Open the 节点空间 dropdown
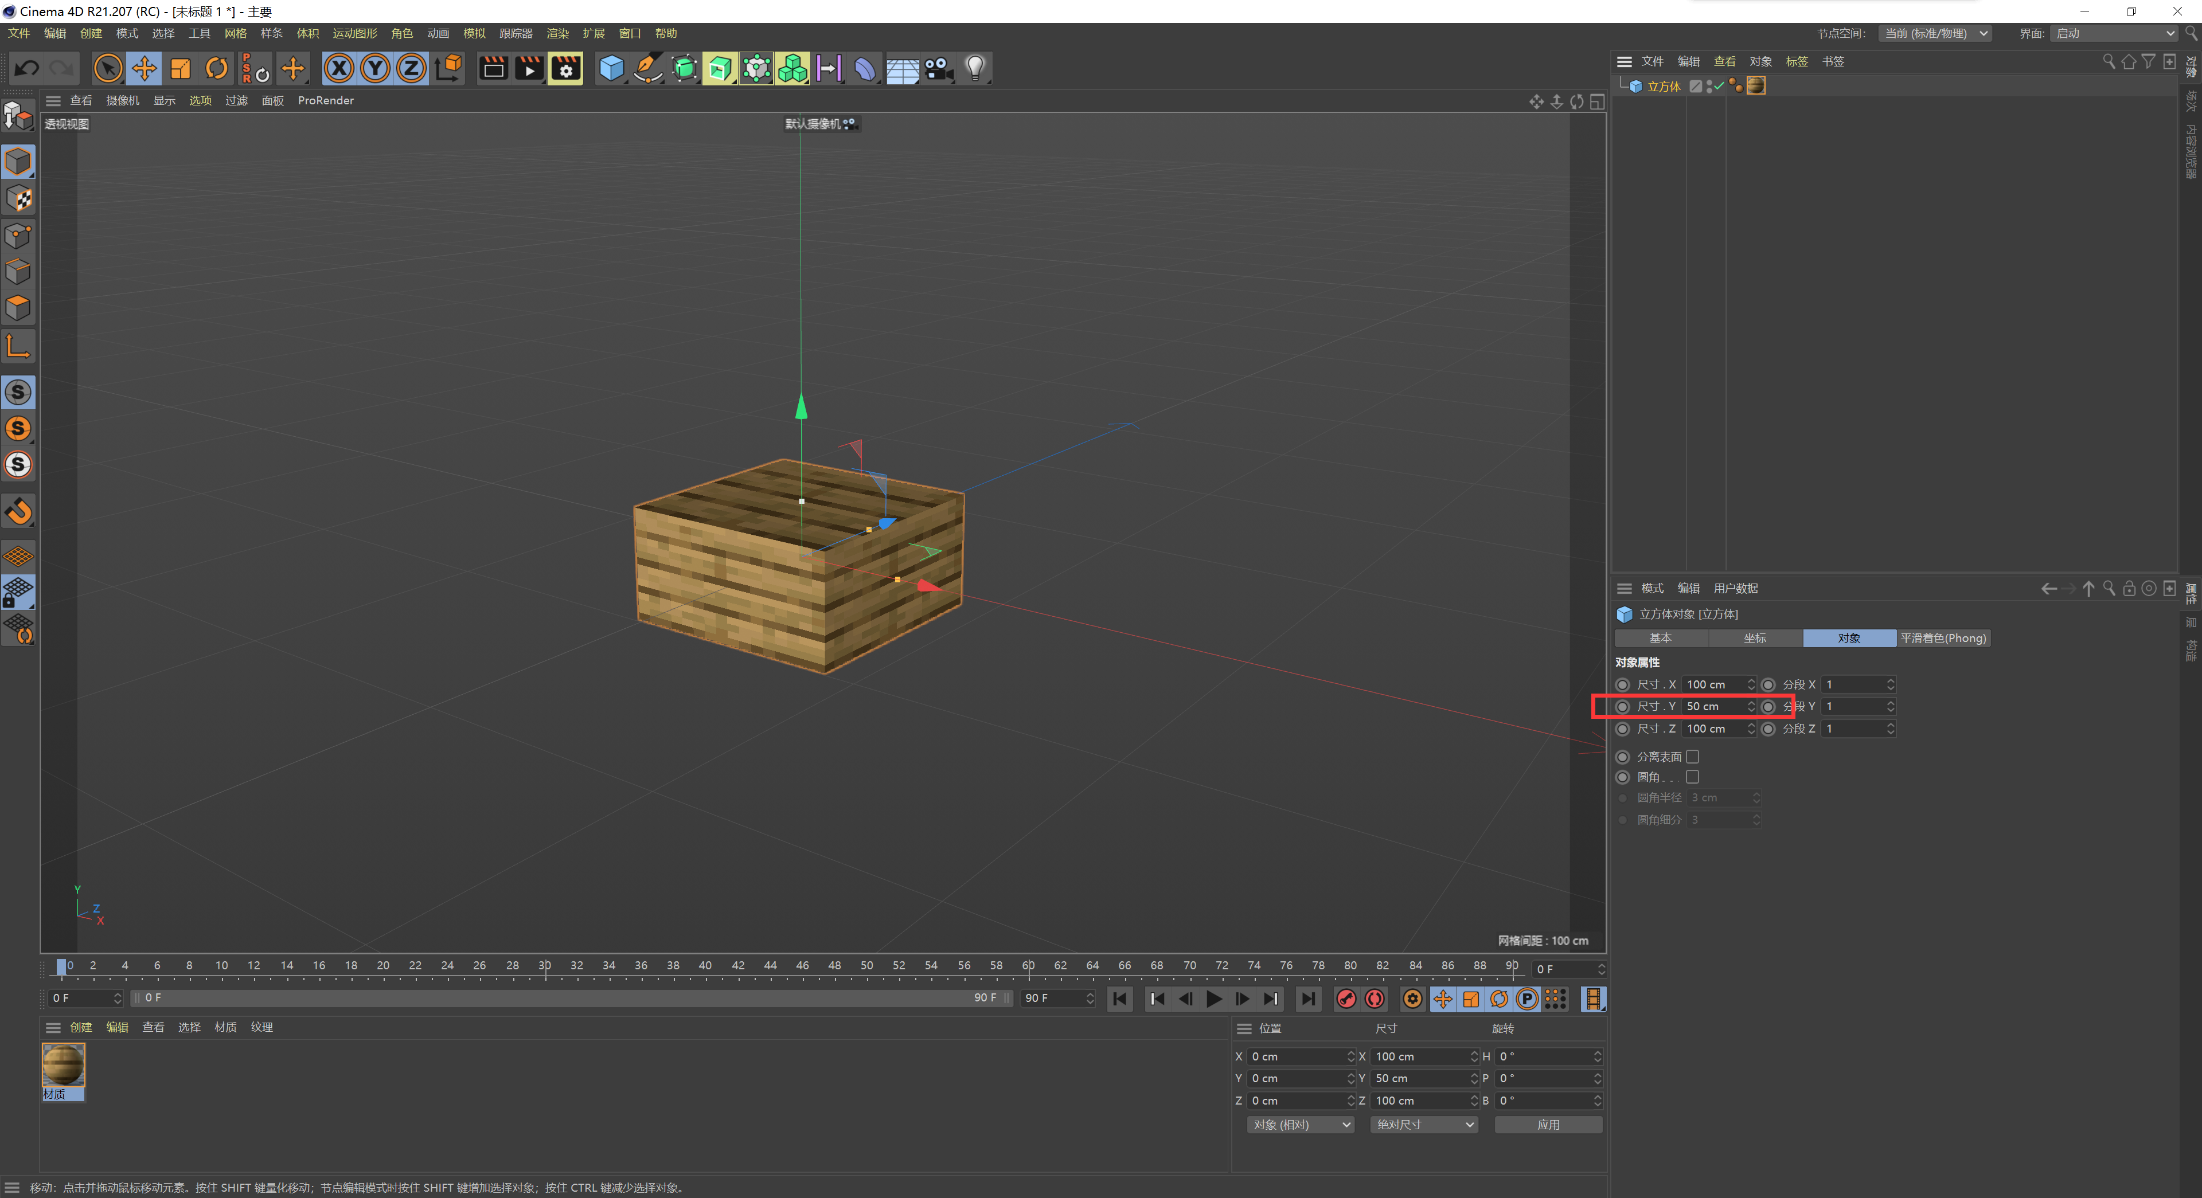 1936,33
